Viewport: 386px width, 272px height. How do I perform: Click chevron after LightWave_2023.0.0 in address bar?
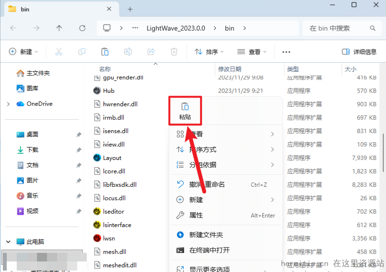215,28
